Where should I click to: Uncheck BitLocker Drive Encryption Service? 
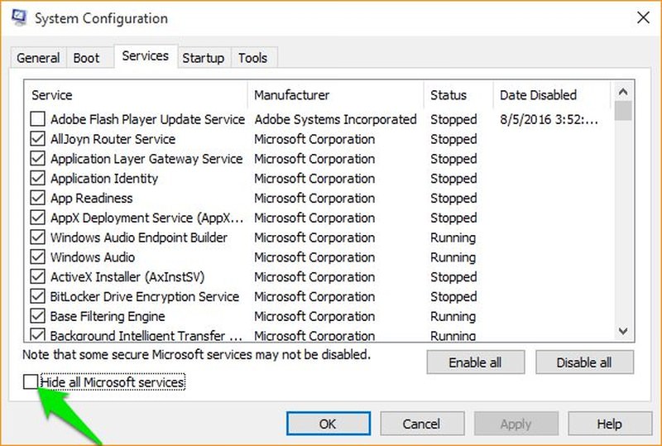click(37, 296)
